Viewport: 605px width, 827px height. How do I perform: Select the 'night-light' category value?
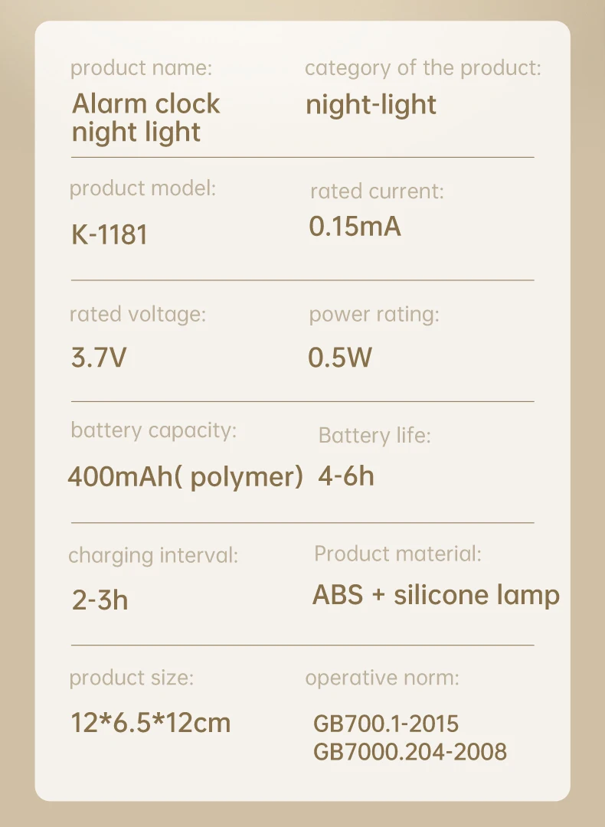371,105
